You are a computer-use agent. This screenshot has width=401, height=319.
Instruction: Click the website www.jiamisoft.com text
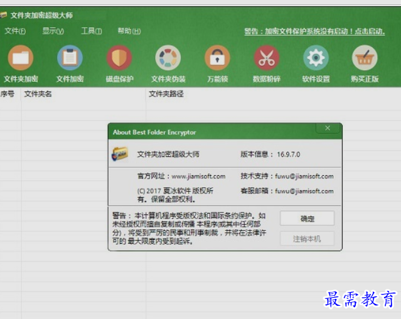coord(198,176)
